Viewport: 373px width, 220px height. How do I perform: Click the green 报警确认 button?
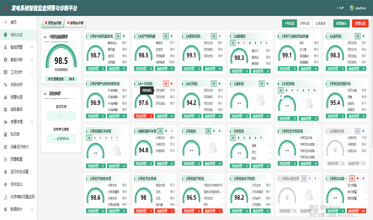coord(341,23)
